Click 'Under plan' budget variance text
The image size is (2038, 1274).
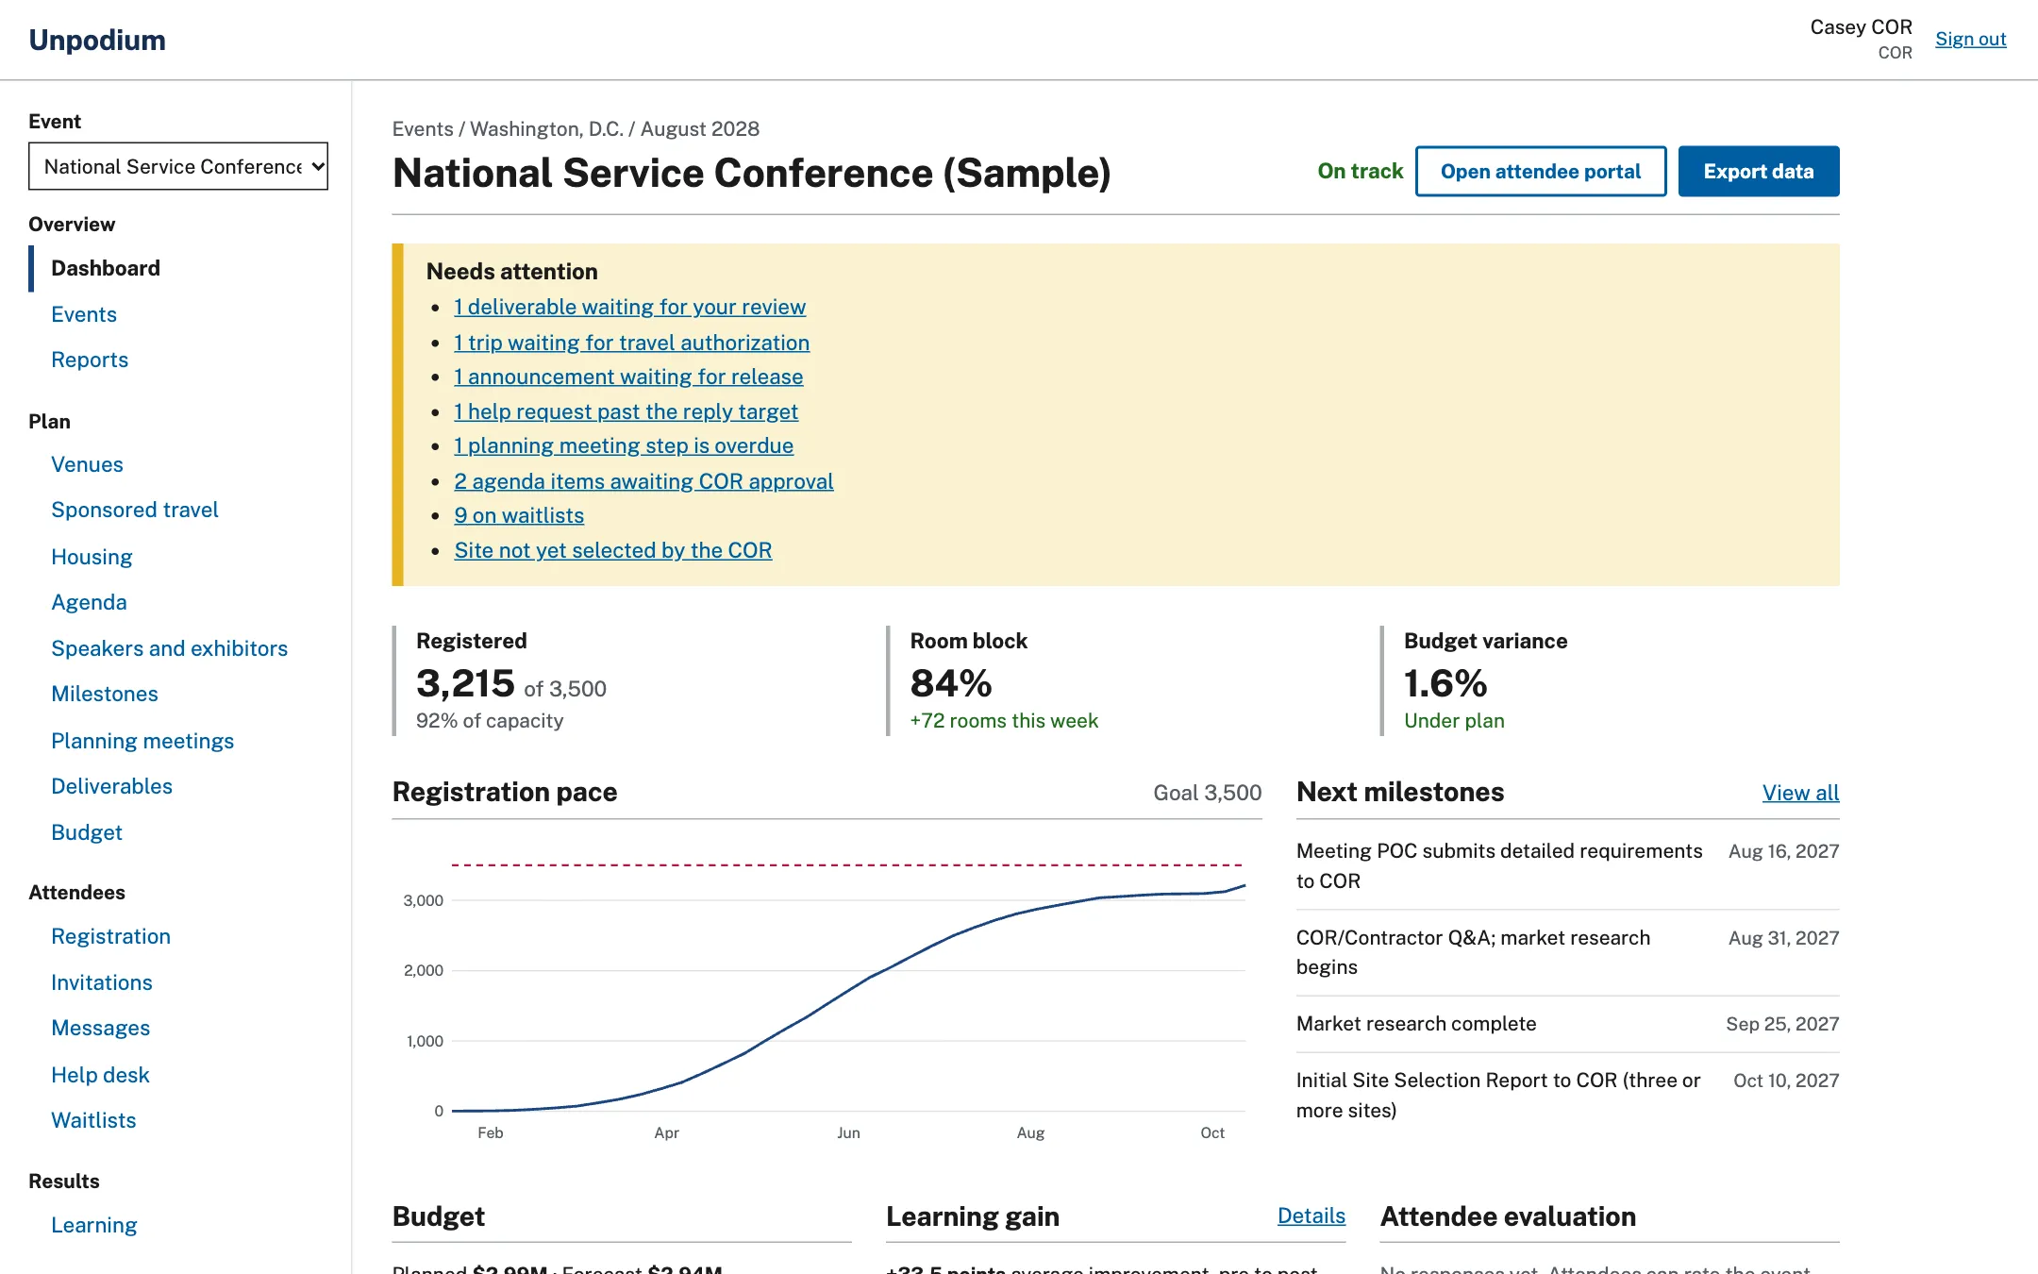click(x=1454, y=721)
